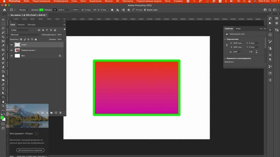
Task: Click the black stroke color swatch
Action: click(x=55, y=10)
